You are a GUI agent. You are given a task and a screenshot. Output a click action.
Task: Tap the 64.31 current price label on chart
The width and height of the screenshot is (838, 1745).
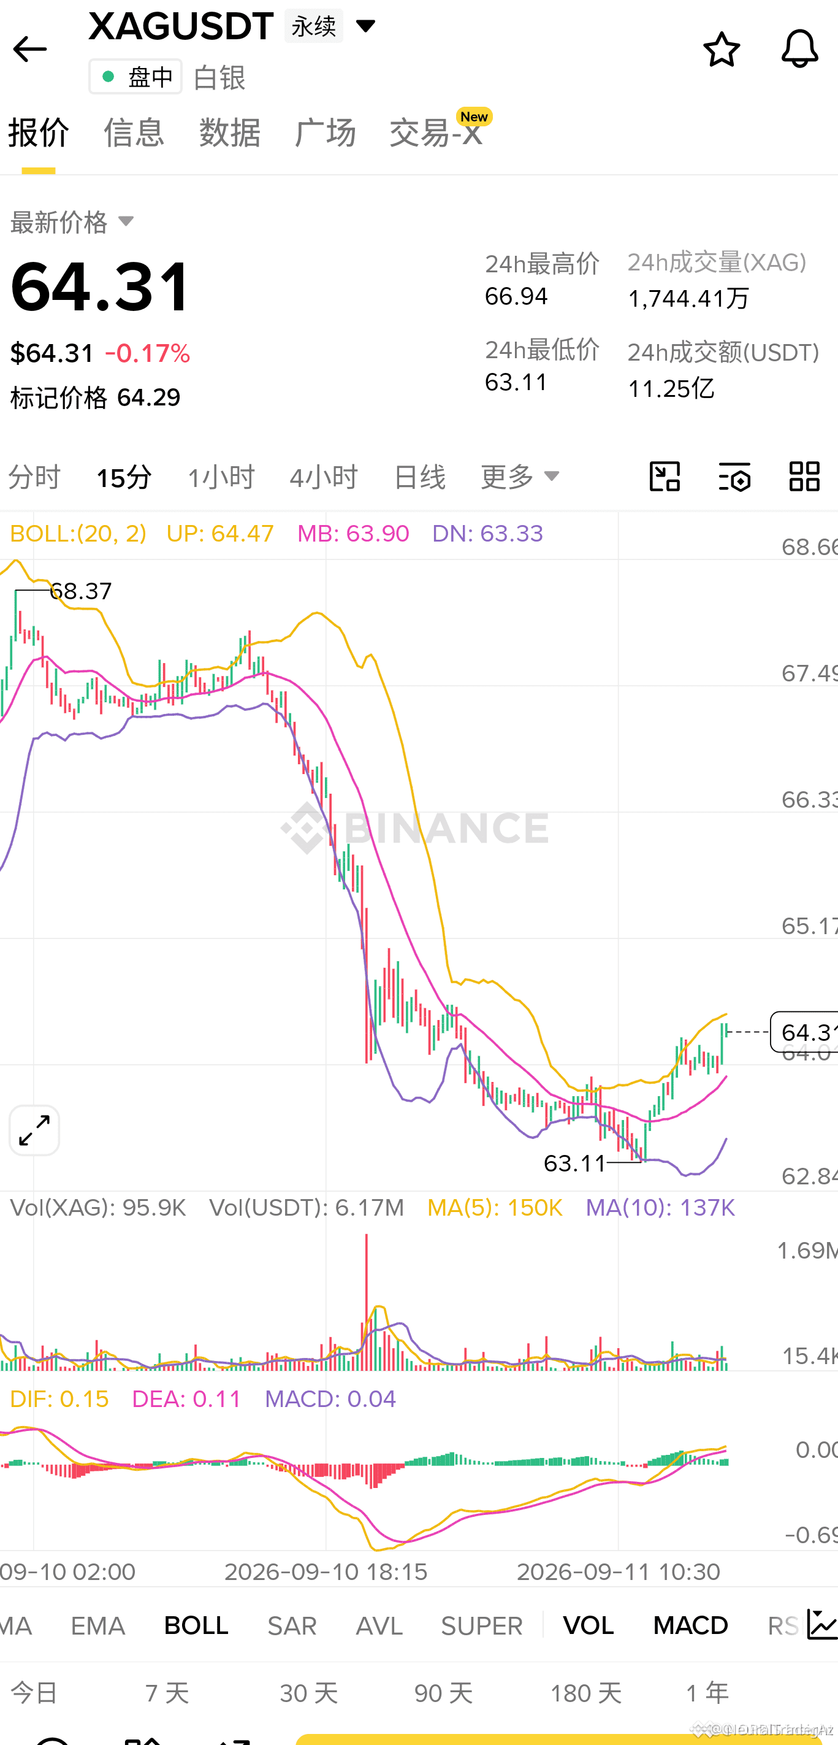pos(806,1032)
